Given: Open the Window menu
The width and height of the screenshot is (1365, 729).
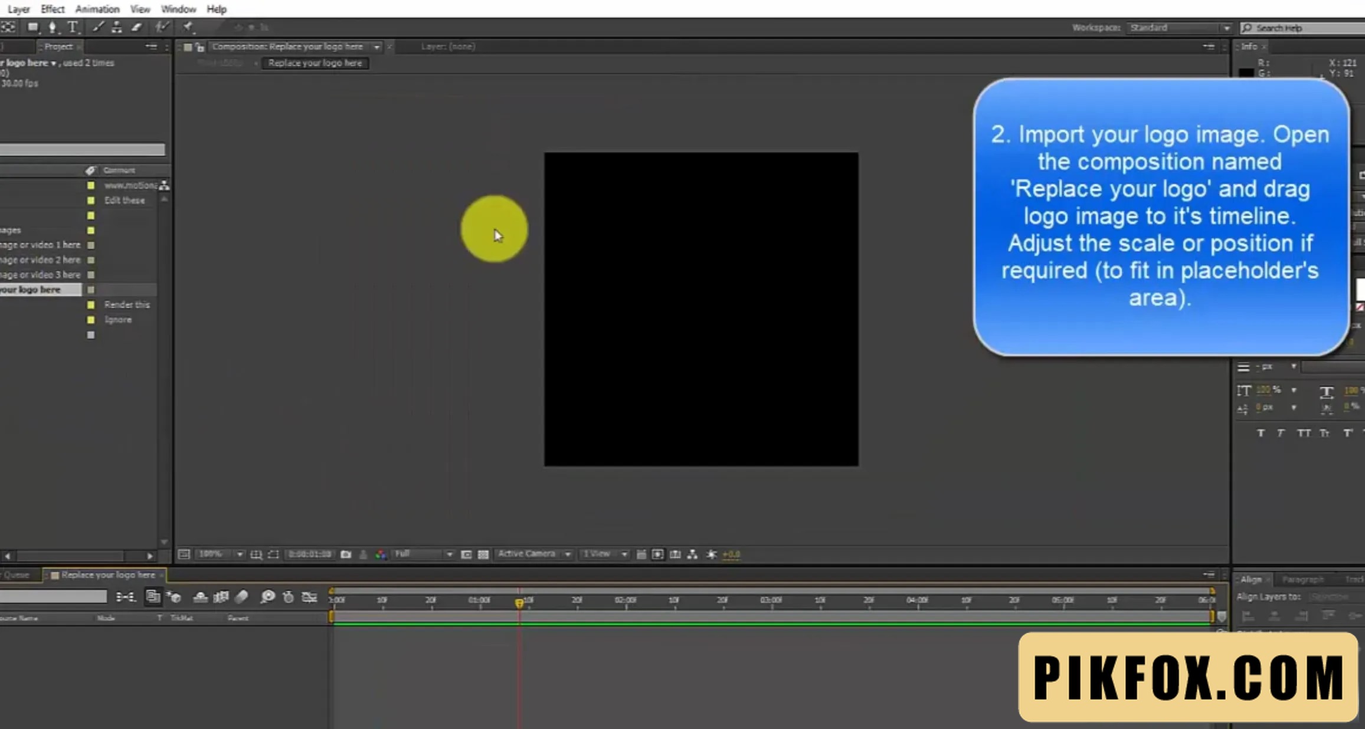Looking at the screenshot, I should pos(178,9).
